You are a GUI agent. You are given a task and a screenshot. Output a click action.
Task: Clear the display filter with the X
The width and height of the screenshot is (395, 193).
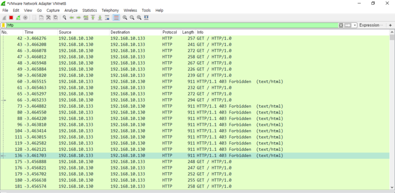pos(341,25)
